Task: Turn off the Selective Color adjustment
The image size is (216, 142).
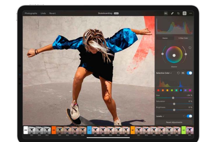Action: tap(189, 73)
